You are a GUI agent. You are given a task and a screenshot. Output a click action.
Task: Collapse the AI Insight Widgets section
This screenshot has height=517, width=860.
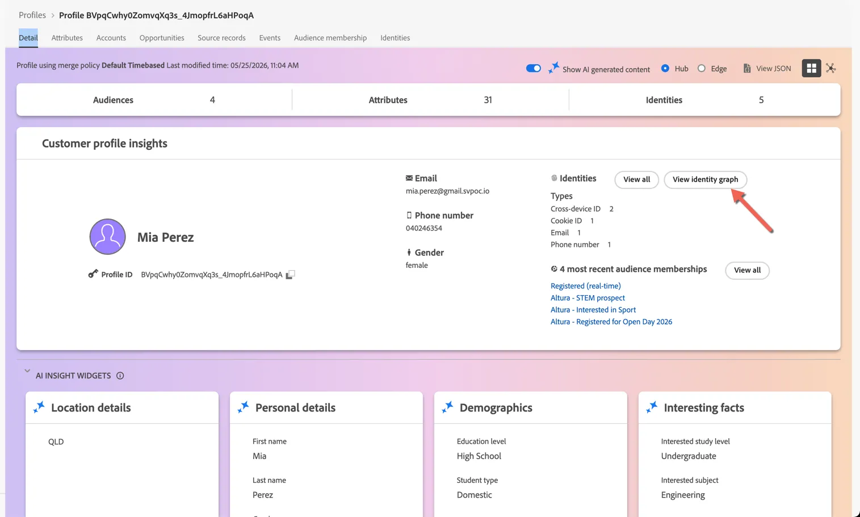pos(27,371)
